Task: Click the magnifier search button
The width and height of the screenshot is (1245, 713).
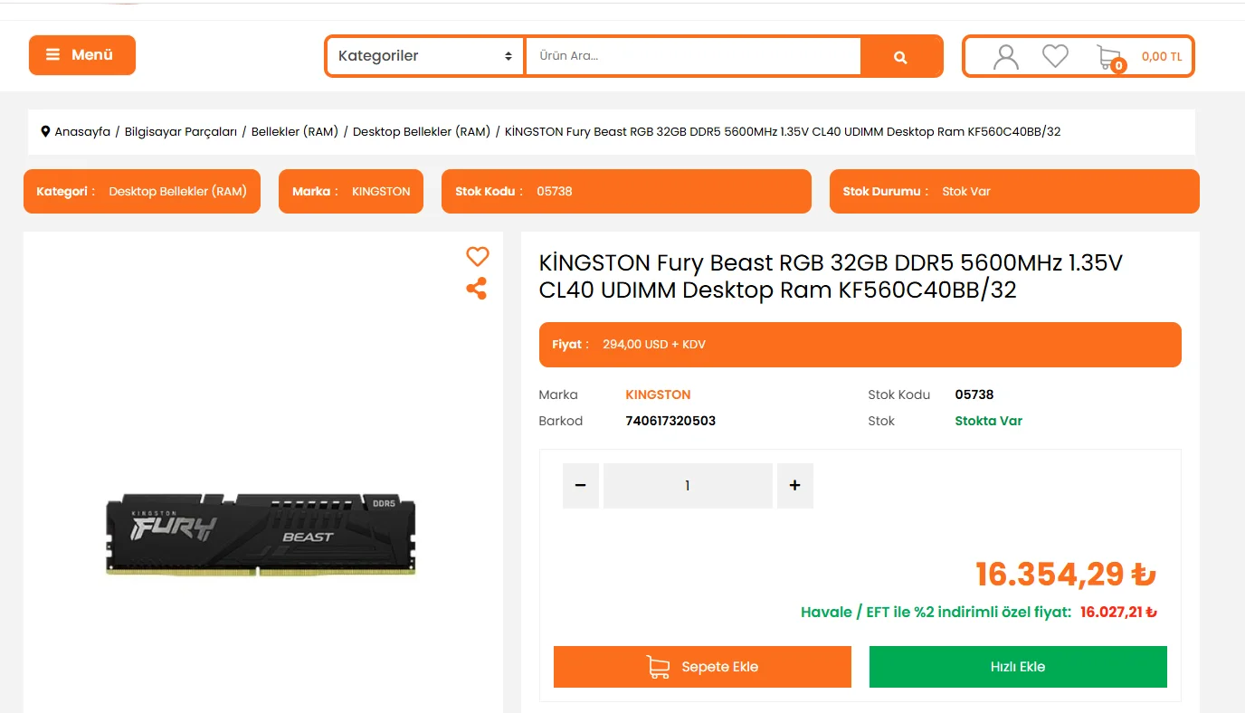Action: click(900, 56)
